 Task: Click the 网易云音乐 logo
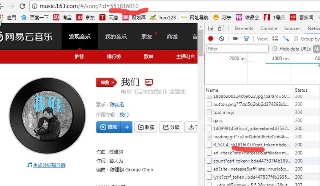click(x=26, y=37)
